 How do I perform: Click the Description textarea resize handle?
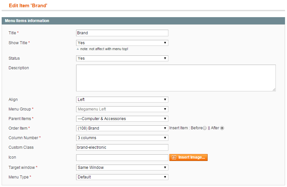tap(274, 89)
